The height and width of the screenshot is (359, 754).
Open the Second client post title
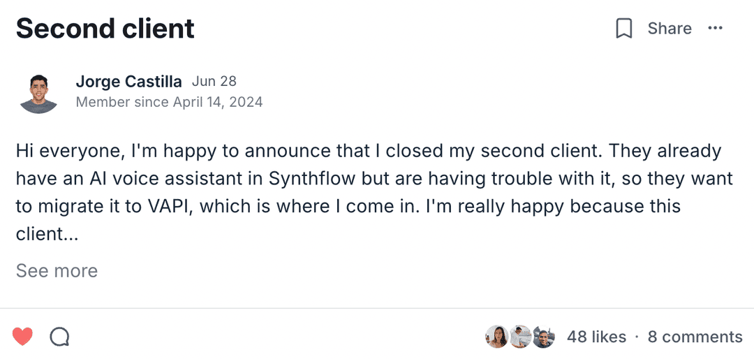pos(105,29)
